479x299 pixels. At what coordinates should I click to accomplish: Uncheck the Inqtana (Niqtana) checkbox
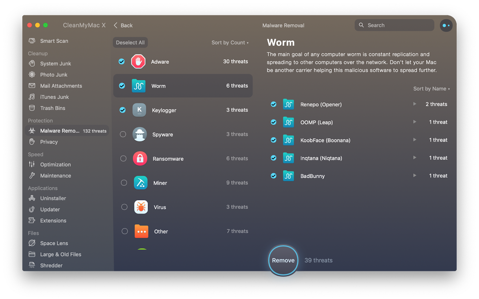point(273,158)
